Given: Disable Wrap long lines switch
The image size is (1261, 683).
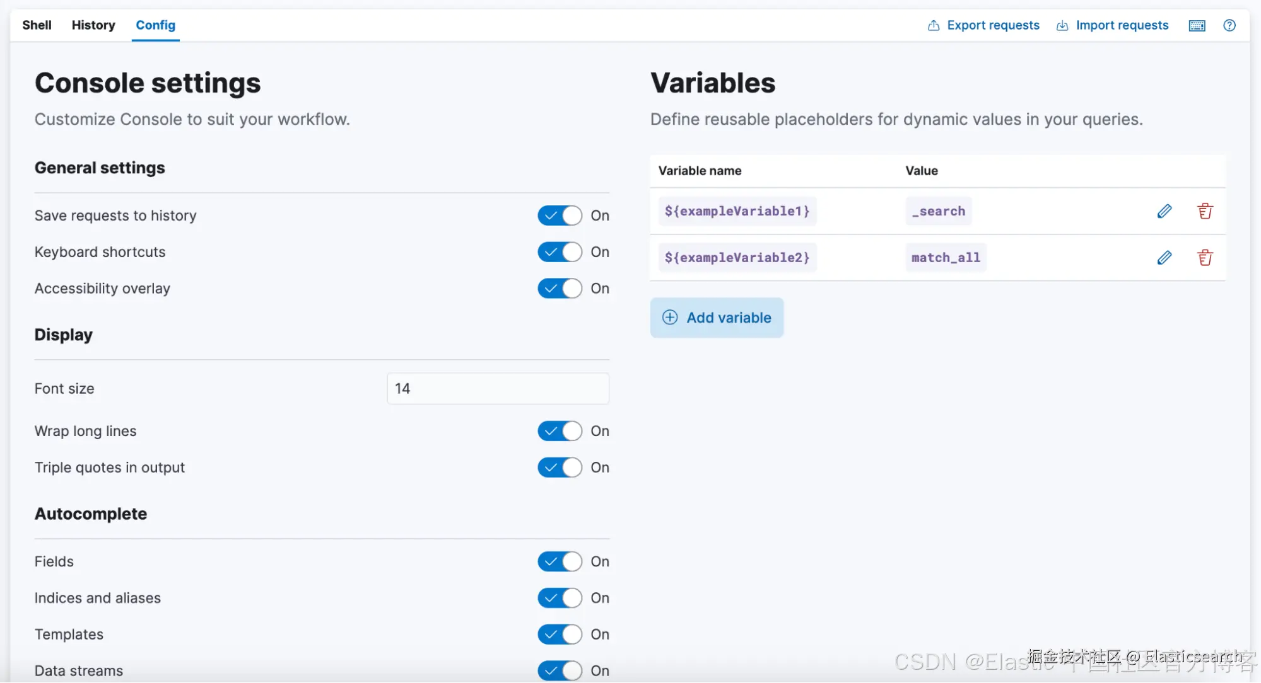Looking at the screenshot, I should 560,431.
